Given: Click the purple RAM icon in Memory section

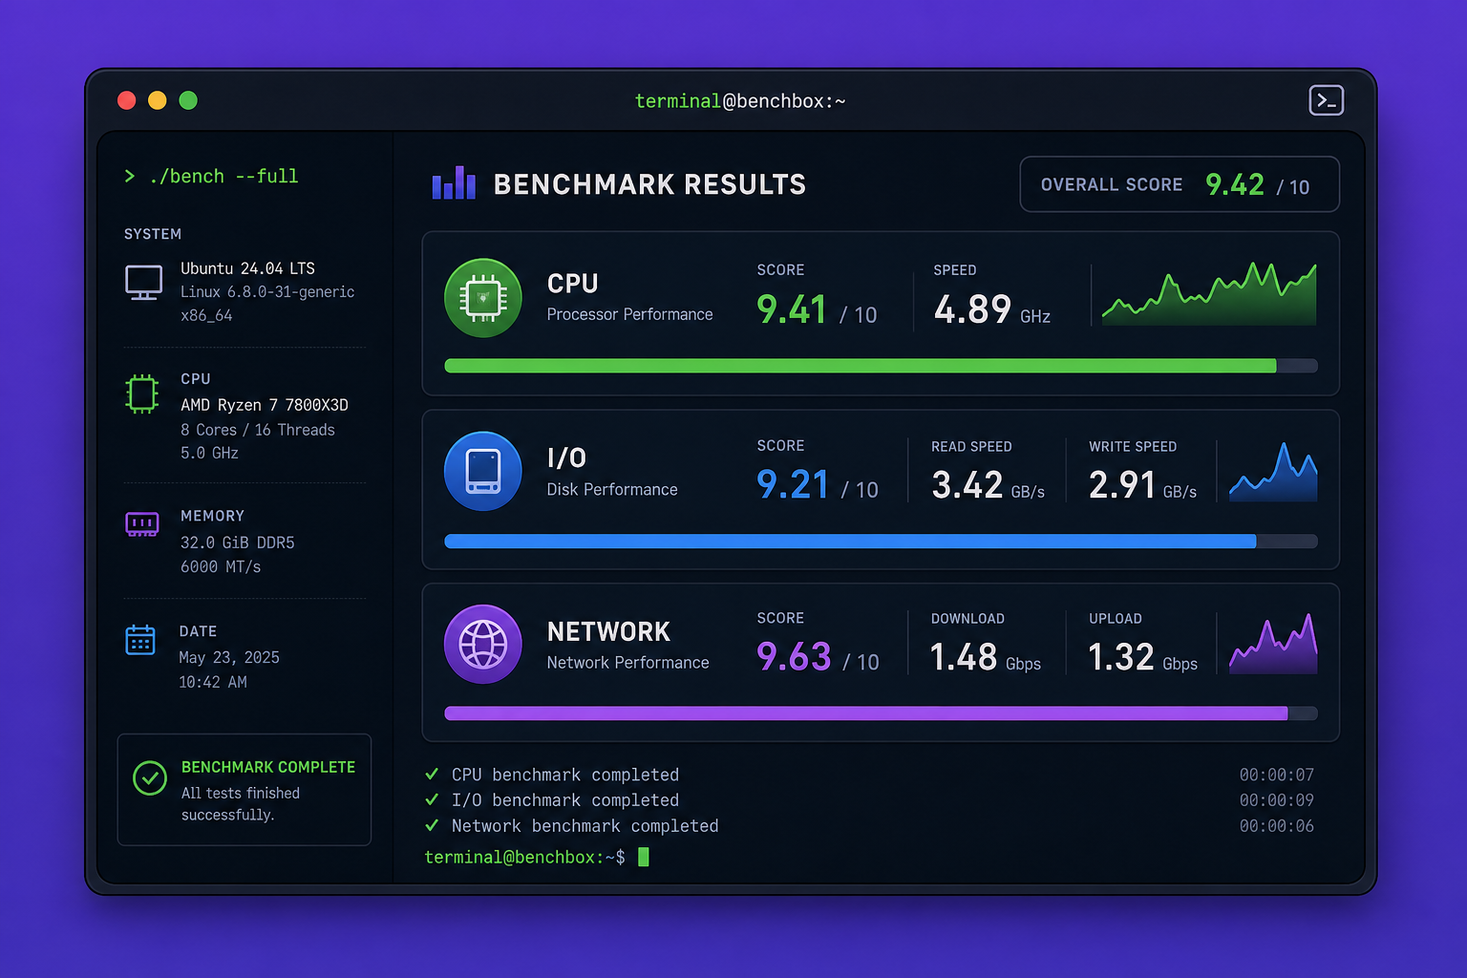Looking at the screenshot, I should (142, 524).
